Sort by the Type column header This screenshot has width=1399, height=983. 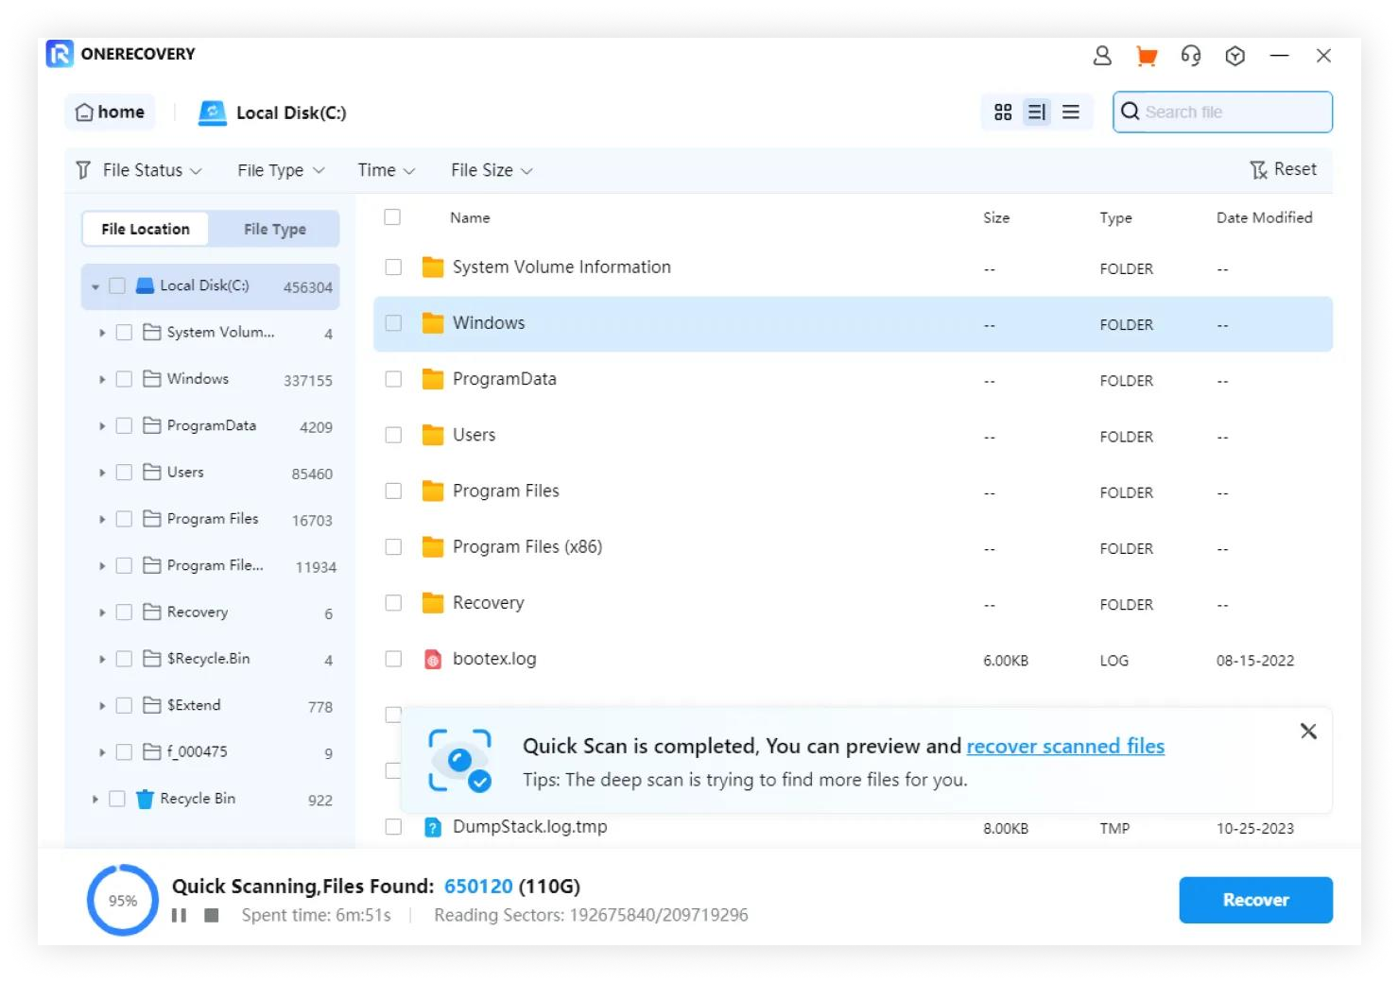point(1115,217)
